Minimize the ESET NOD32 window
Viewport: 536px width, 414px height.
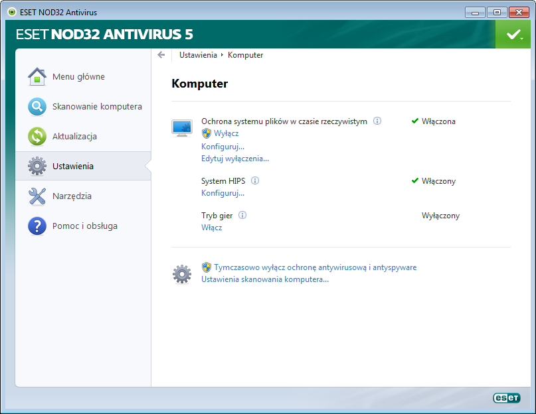click(475, 13)
